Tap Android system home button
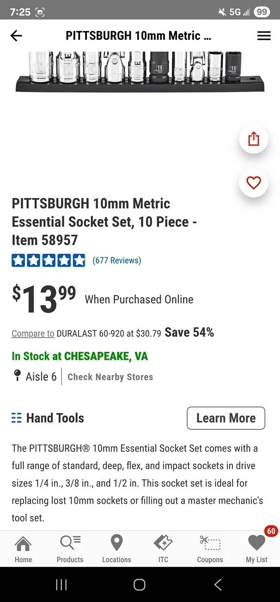 pos(140,584)
